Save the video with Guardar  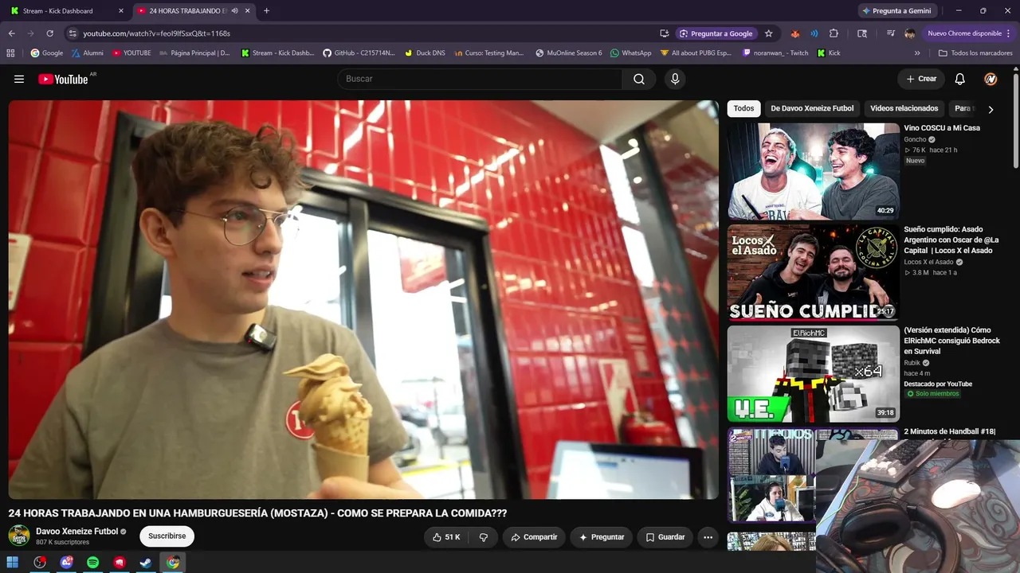click(x=665, y=537)
